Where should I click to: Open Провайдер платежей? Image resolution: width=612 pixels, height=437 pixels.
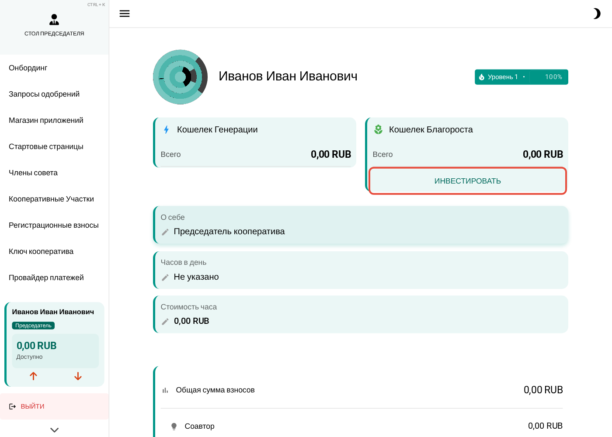[54, 277]
